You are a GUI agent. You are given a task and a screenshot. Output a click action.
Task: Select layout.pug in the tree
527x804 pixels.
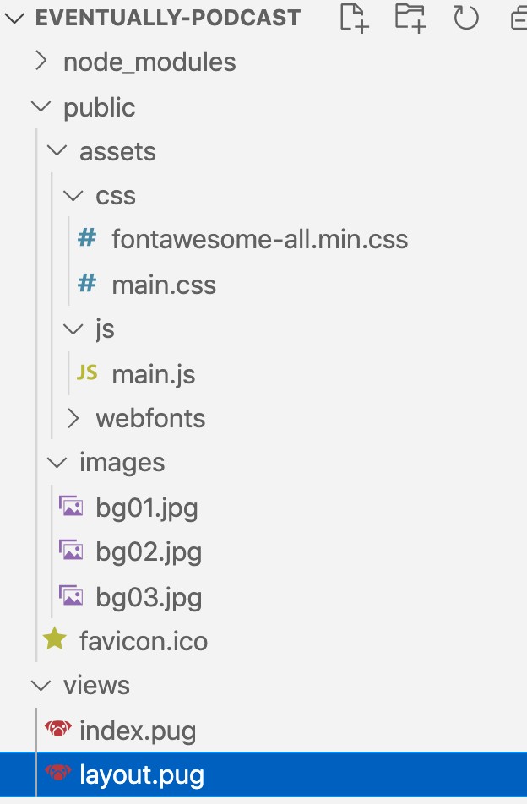tap(141, 774)
